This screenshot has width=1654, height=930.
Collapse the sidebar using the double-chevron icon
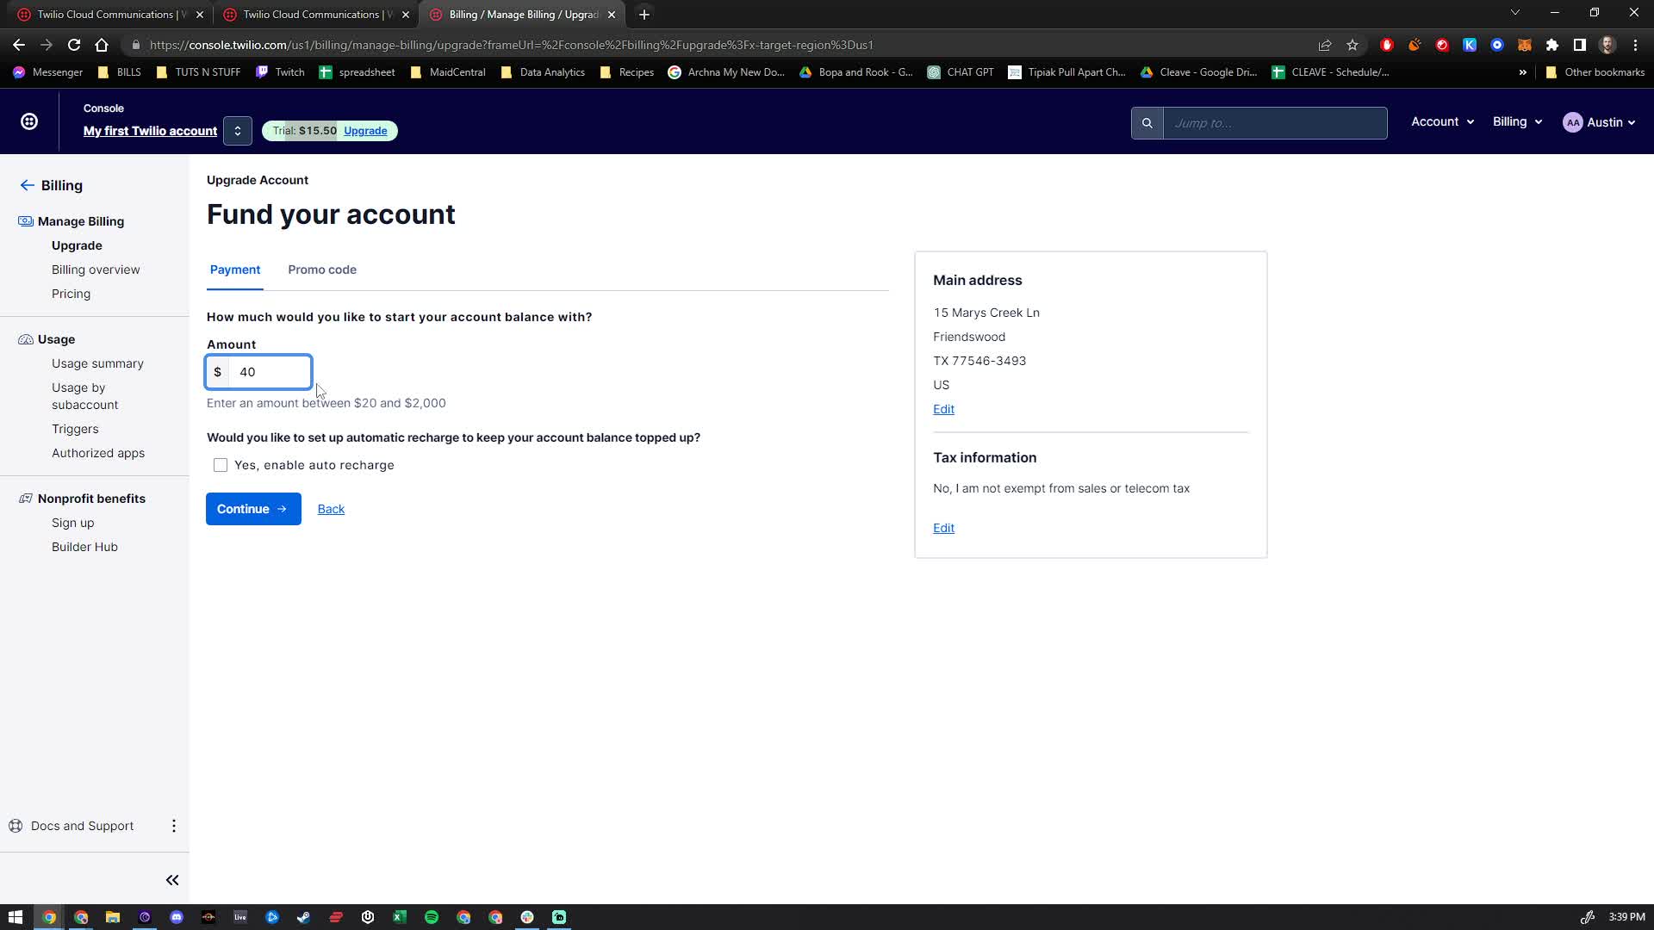click(171, 879)
